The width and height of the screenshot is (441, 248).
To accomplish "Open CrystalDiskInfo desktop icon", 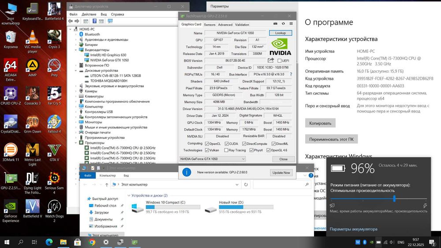I will (11, 124).
